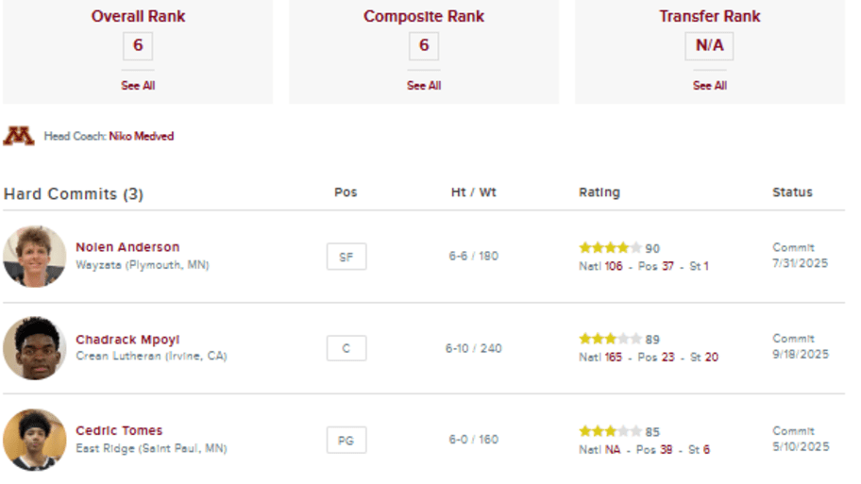Click Nolen Anderson's star rating
Screen dimensions: 861x484
(610, 248)
